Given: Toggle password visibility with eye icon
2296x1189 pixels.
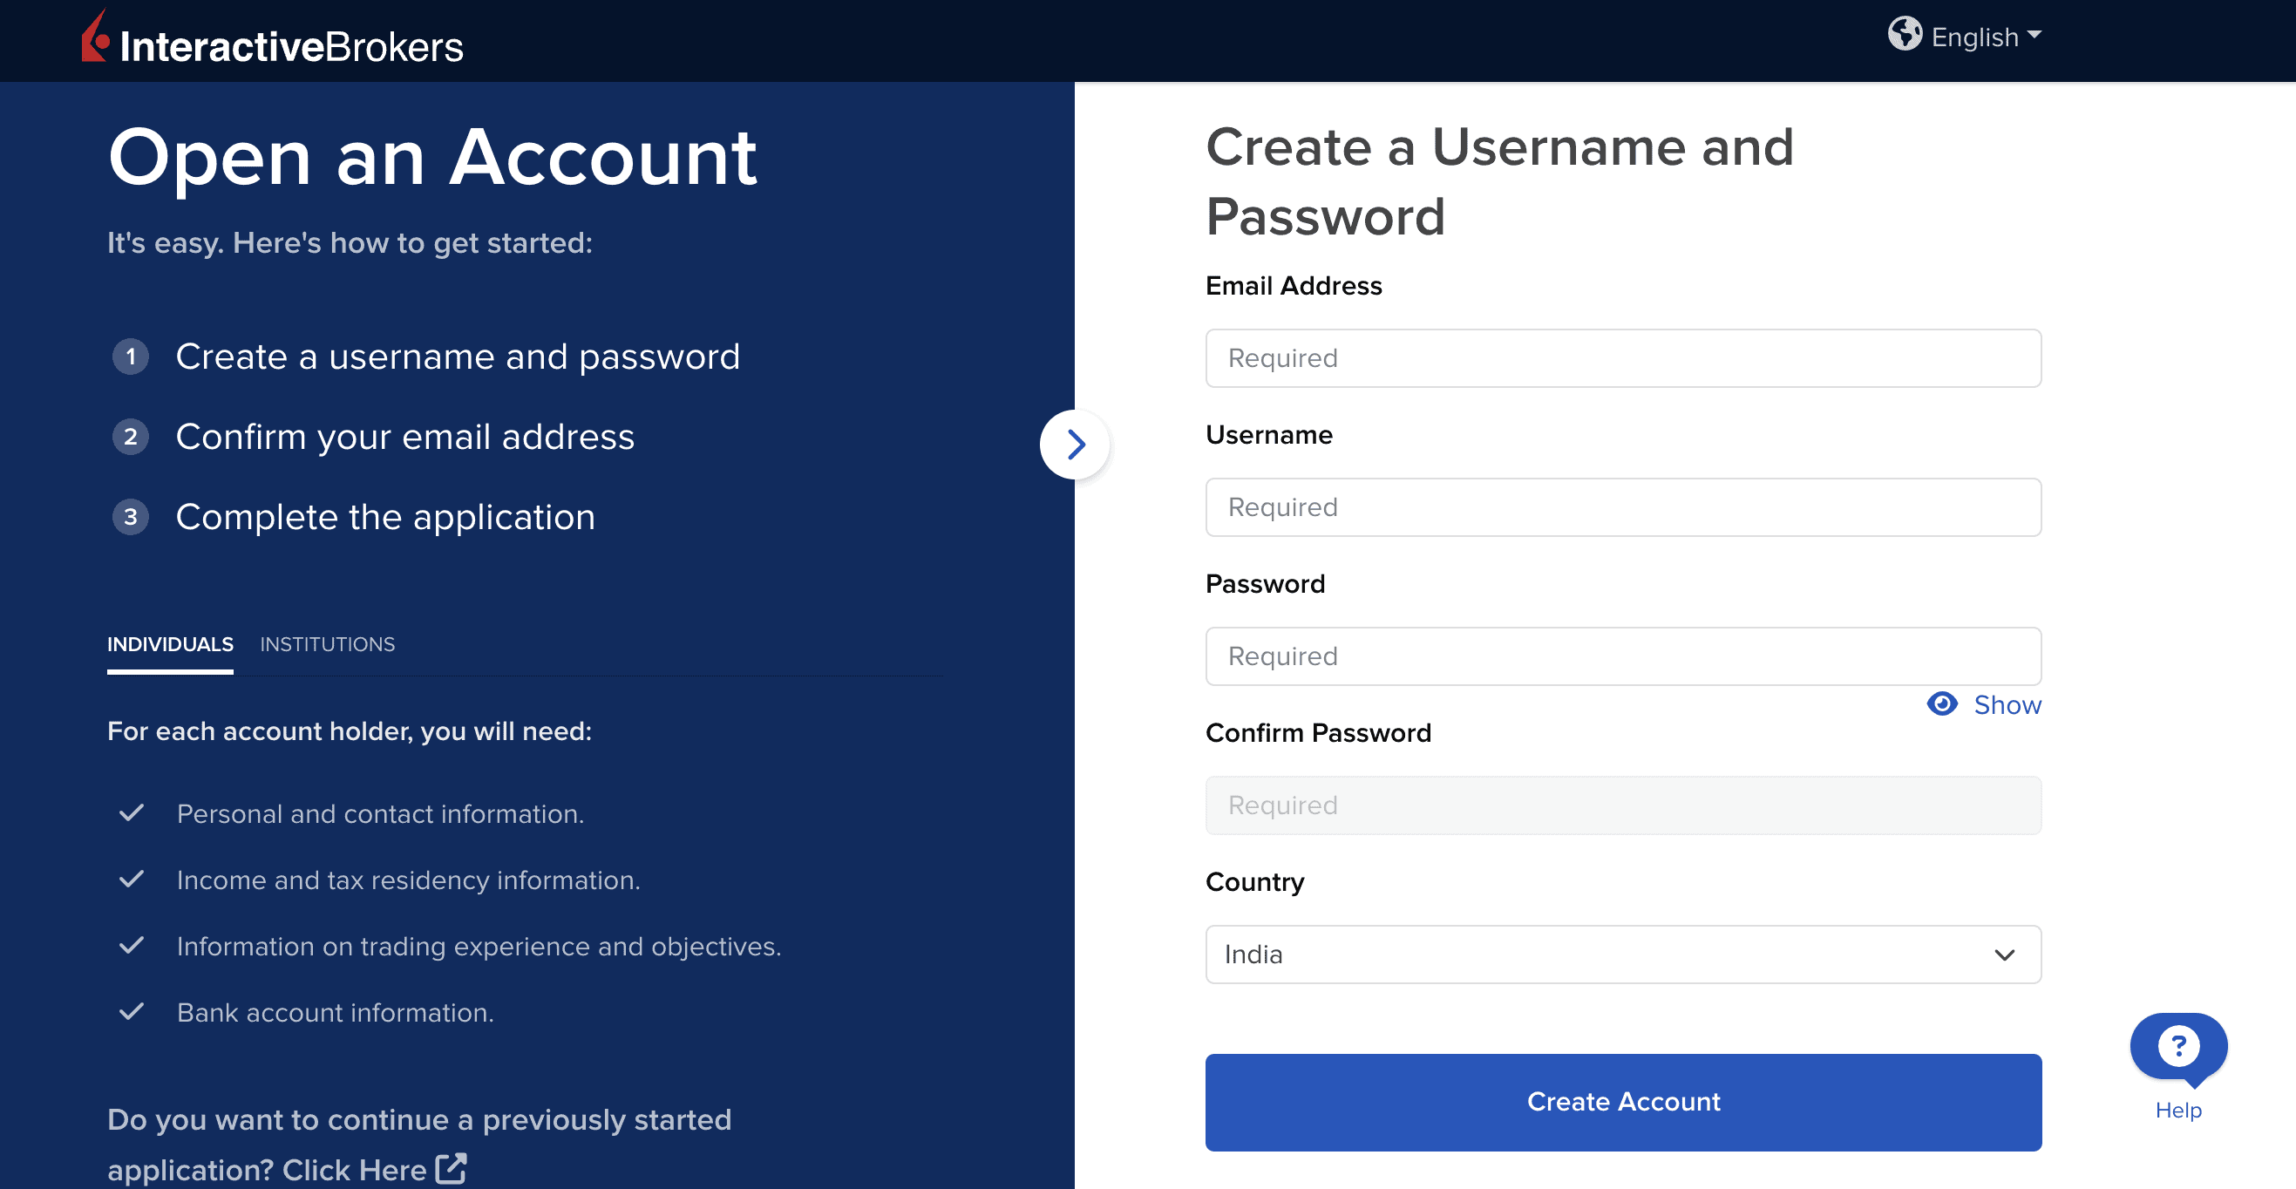Looking at the screenshot, I should click(1941, 704).
